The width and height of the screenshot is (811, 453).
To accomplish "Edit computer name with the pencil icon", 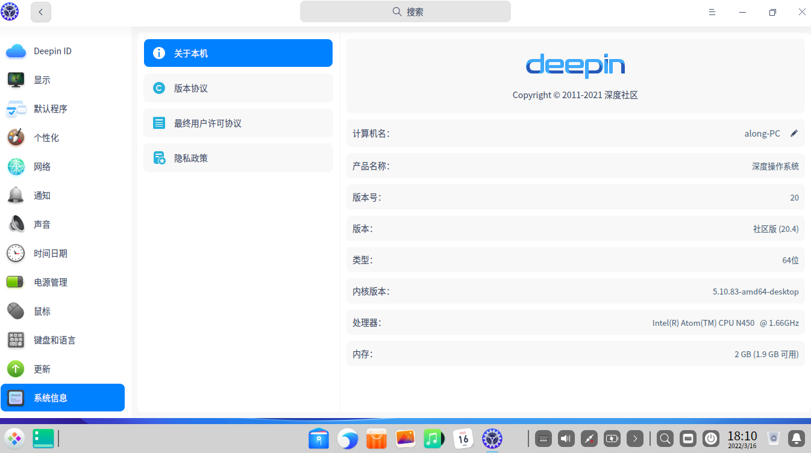I will pos(794,133).
